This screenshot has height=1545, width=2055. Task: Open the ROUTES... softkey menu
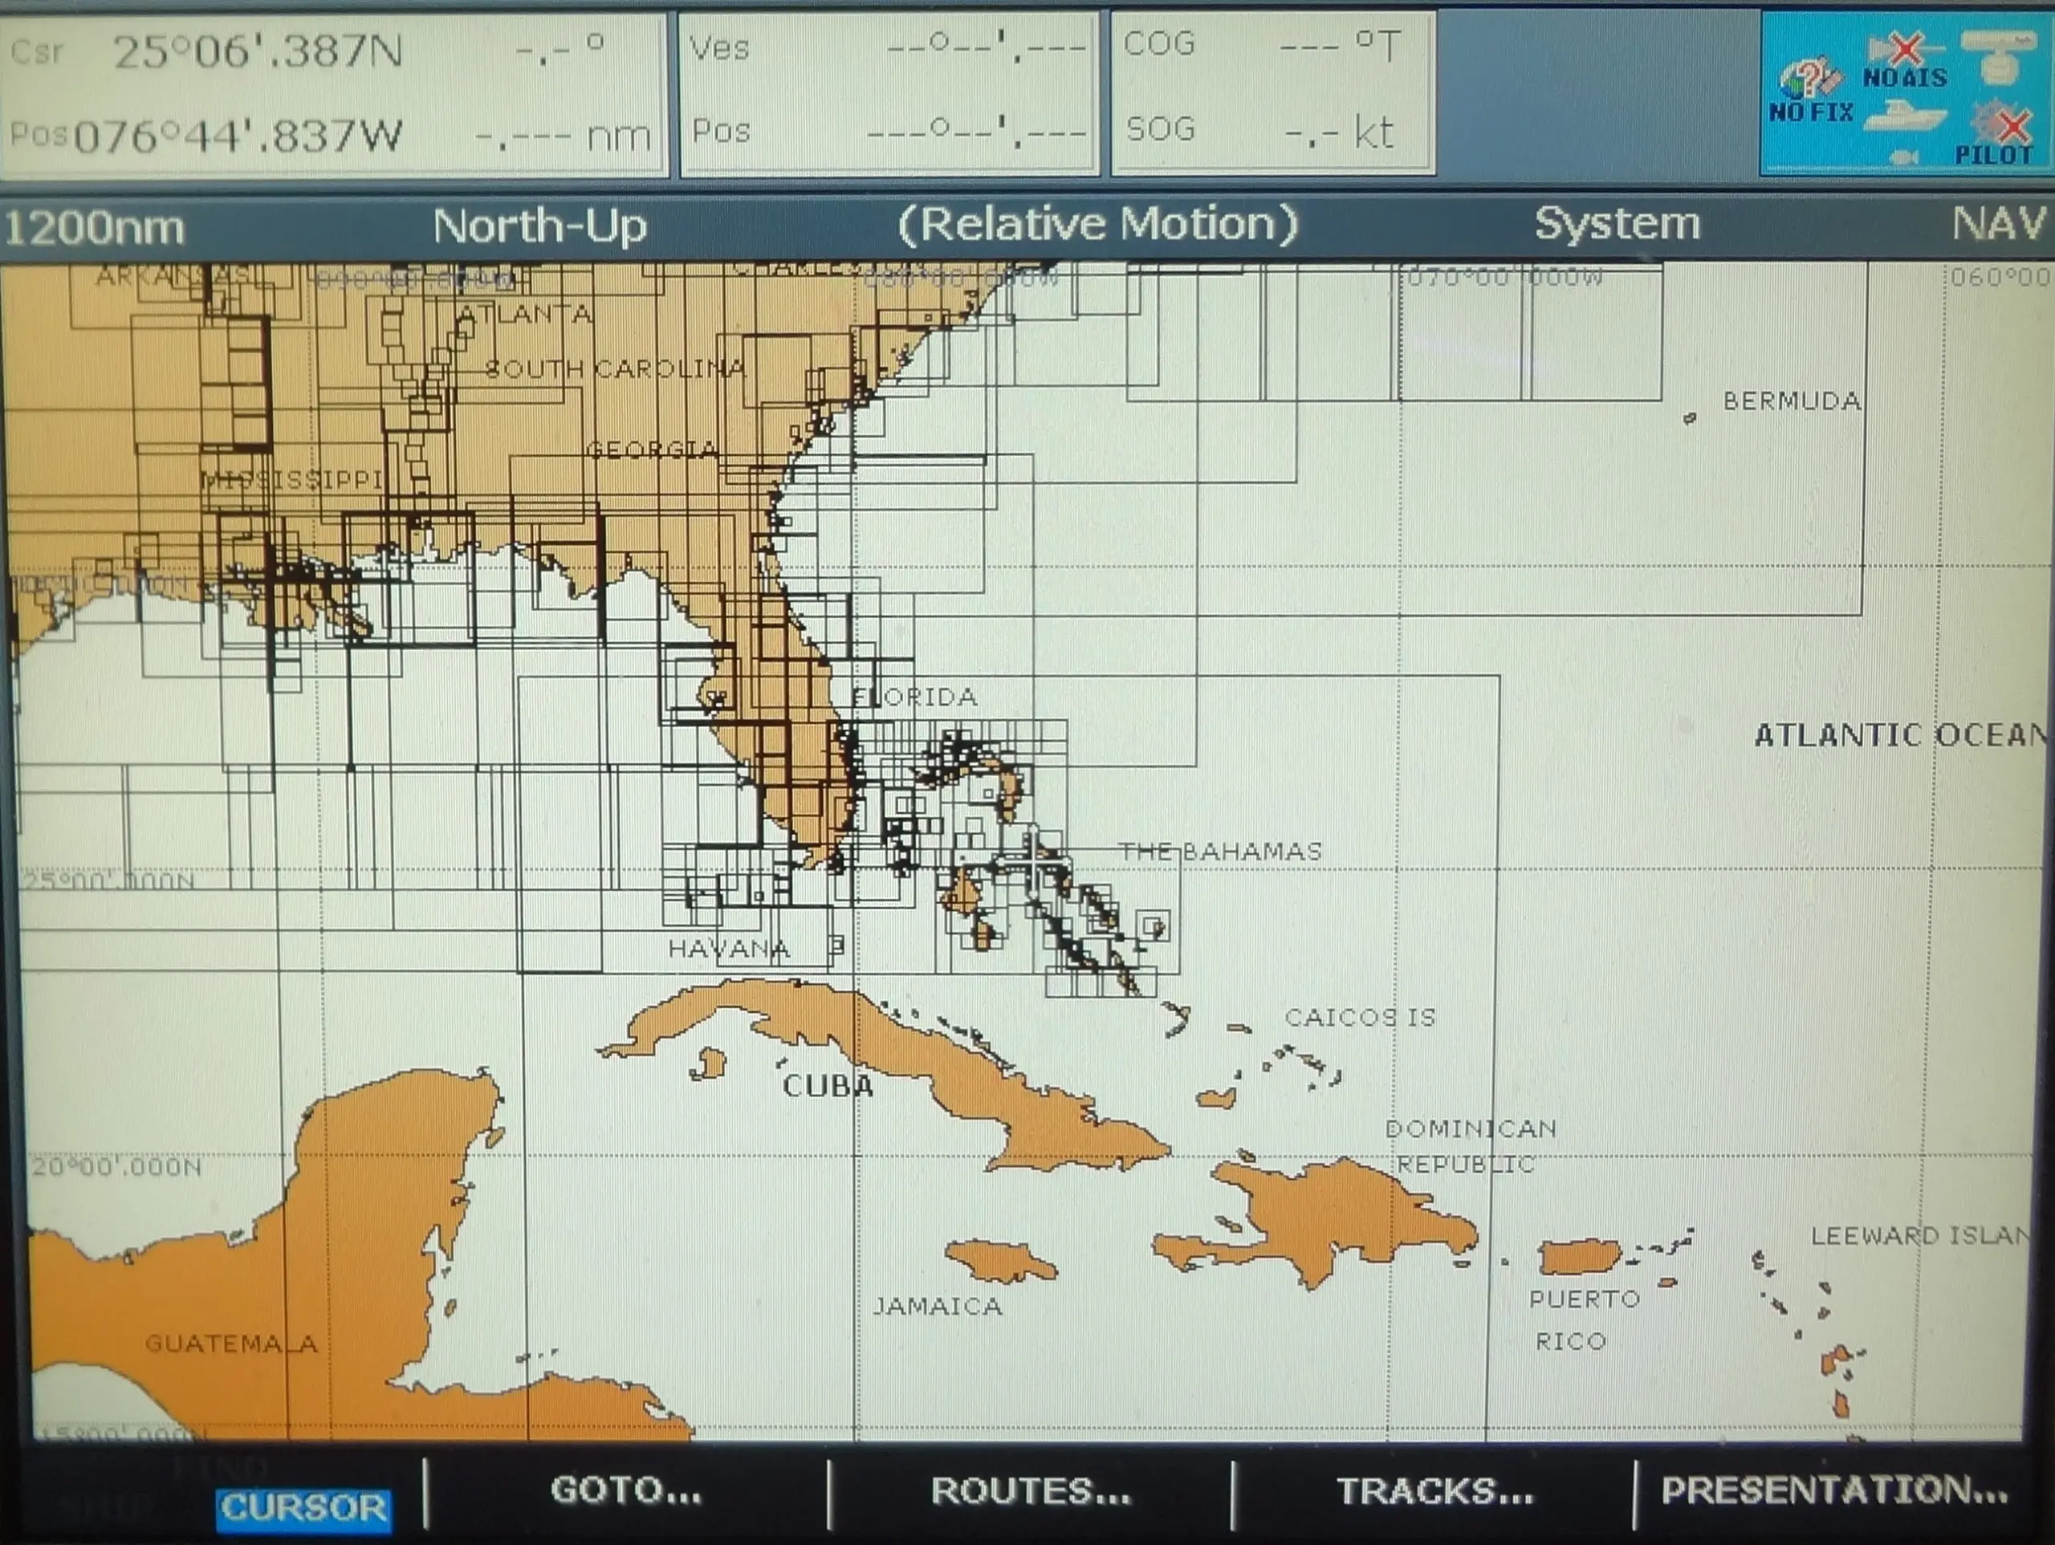(1030, 1490)
